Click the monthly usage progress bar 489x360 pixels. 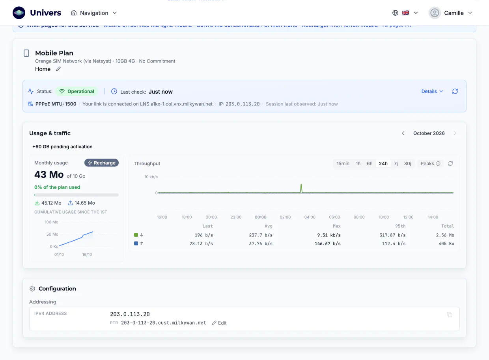coord(77,195)
